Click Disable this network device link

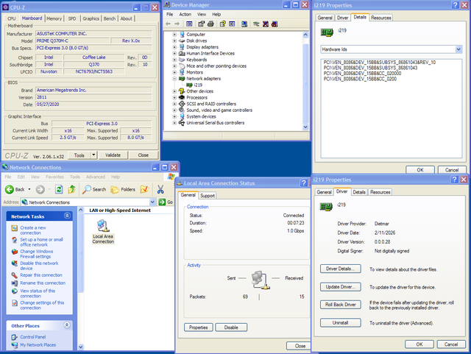[39, 266]
